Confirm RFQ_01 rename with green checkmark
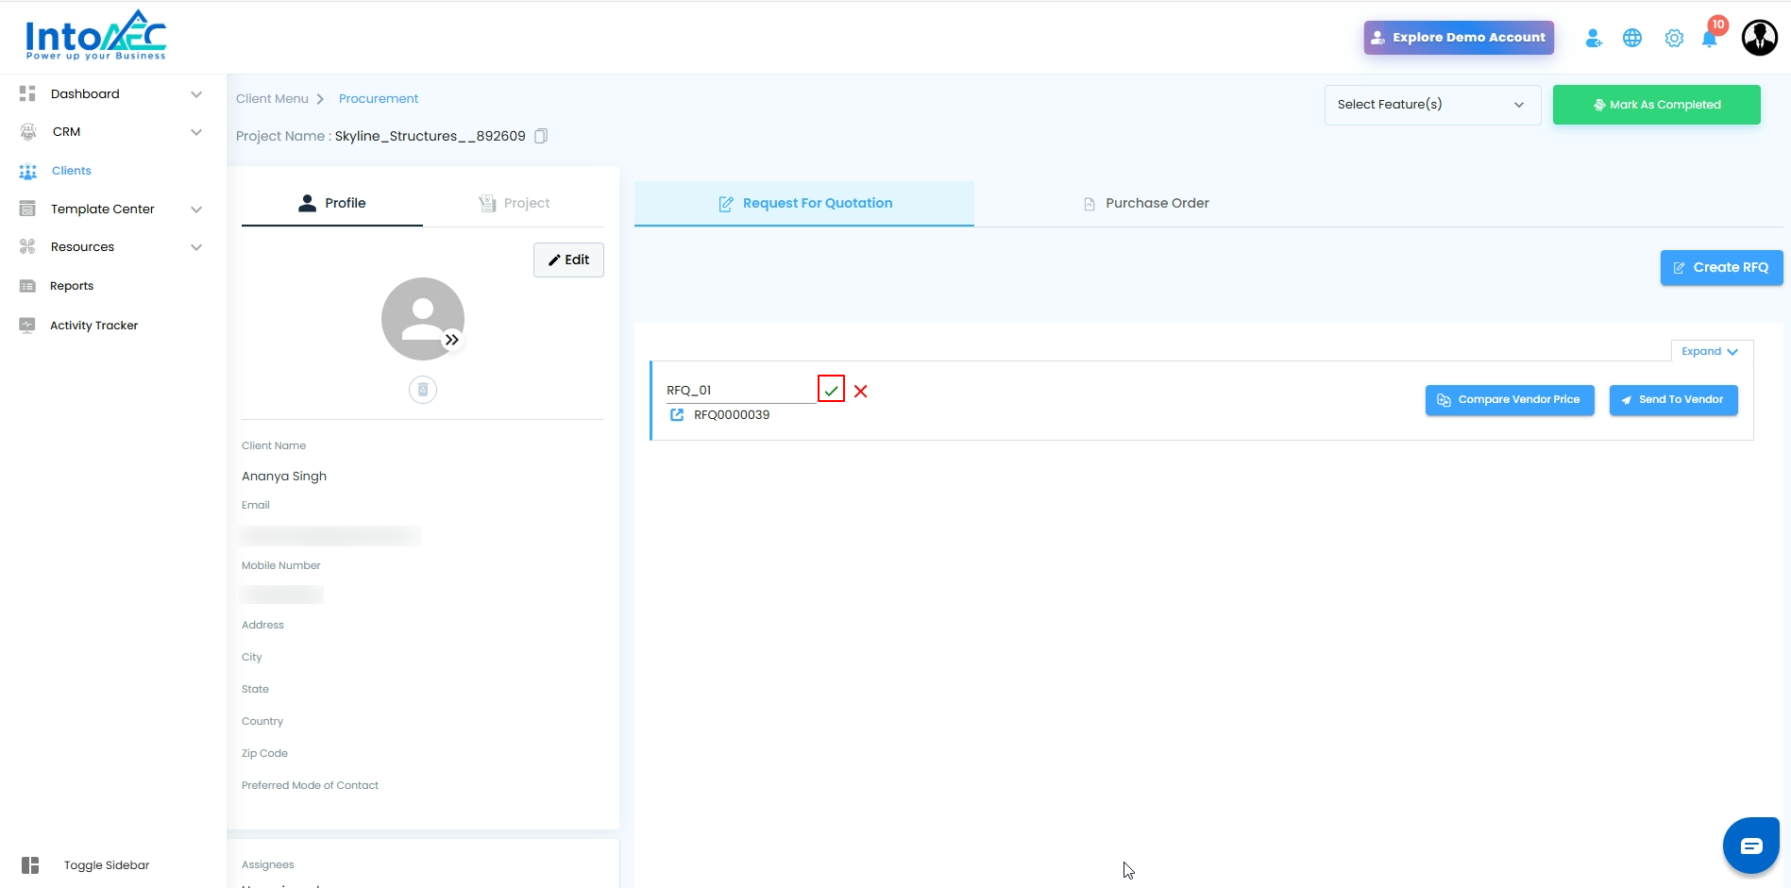The height and width of the screenshot is (888, 1791). [831, 390]
